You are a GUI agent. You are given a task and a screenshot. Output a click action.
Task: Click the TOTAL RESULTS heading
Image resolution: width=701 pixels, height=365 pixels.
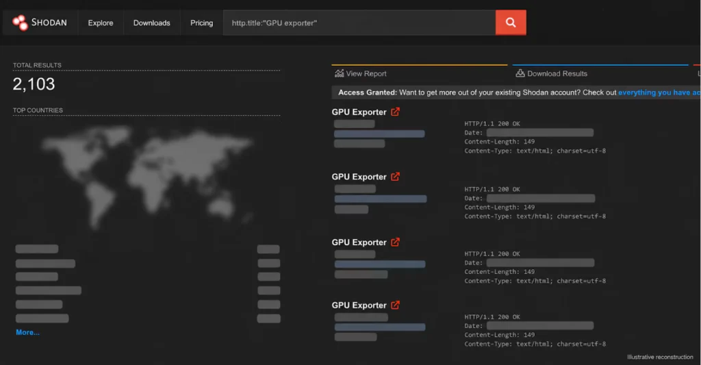[37, 65]
